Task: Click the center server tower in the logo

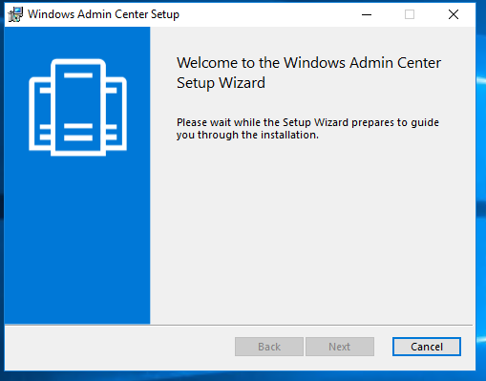Action: tap(78, 108)
